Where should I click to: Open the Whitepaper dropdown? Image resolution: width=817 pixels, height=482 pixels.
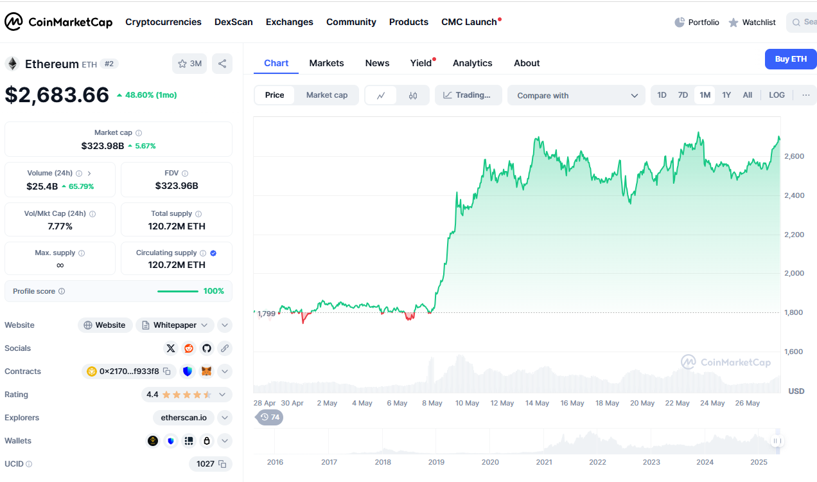coord(175,325)
